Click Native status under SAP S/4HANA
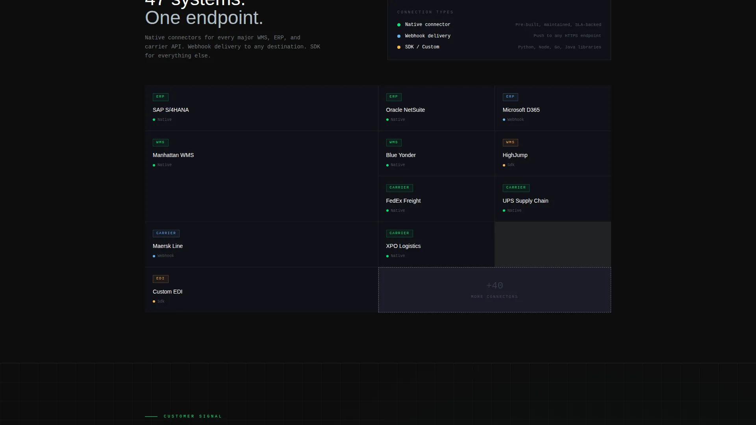This screenshot has height=425, width=756. 162,120
